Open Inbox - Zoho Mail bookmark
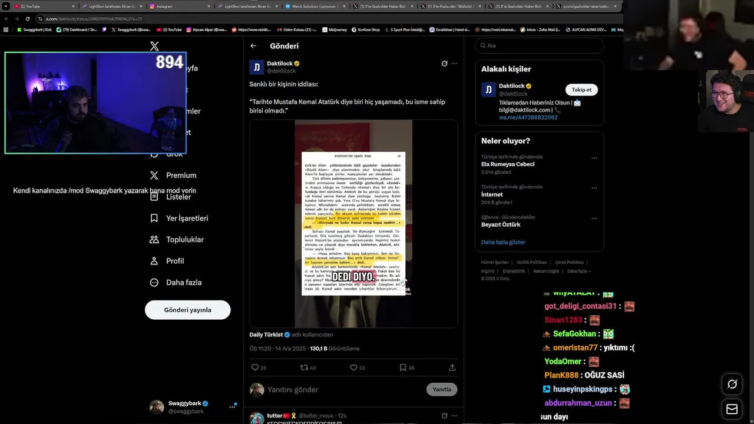 [x=539, y=29]
